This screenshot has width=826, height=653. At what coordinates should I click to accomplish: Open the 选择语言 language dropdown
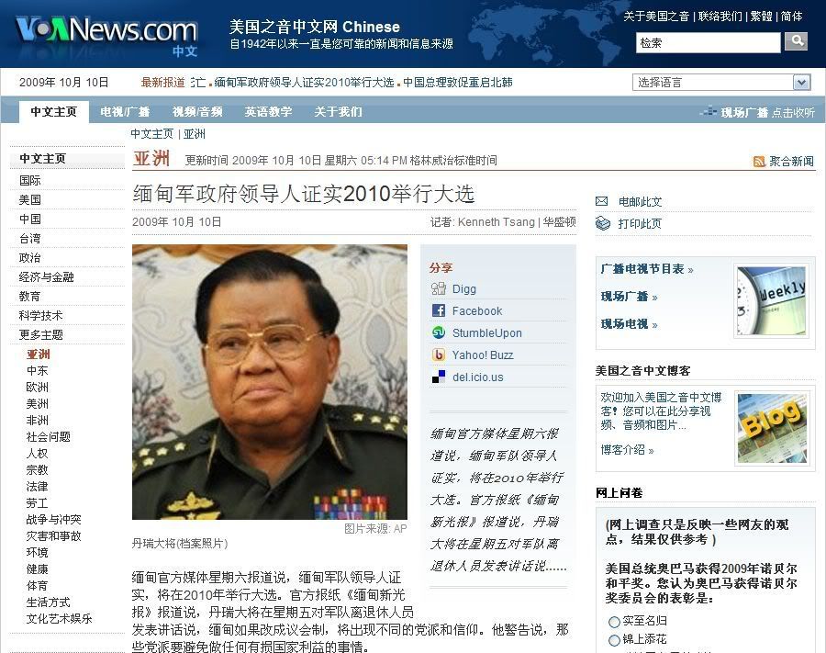coord(721,83)
